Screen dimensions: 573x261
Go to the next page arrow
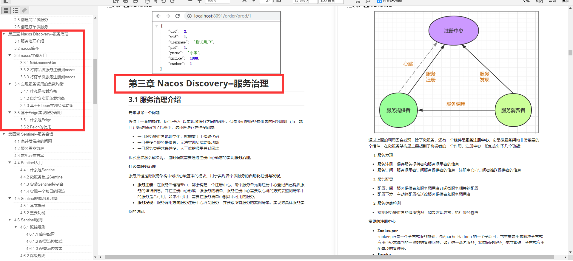[x=254, y=1]
